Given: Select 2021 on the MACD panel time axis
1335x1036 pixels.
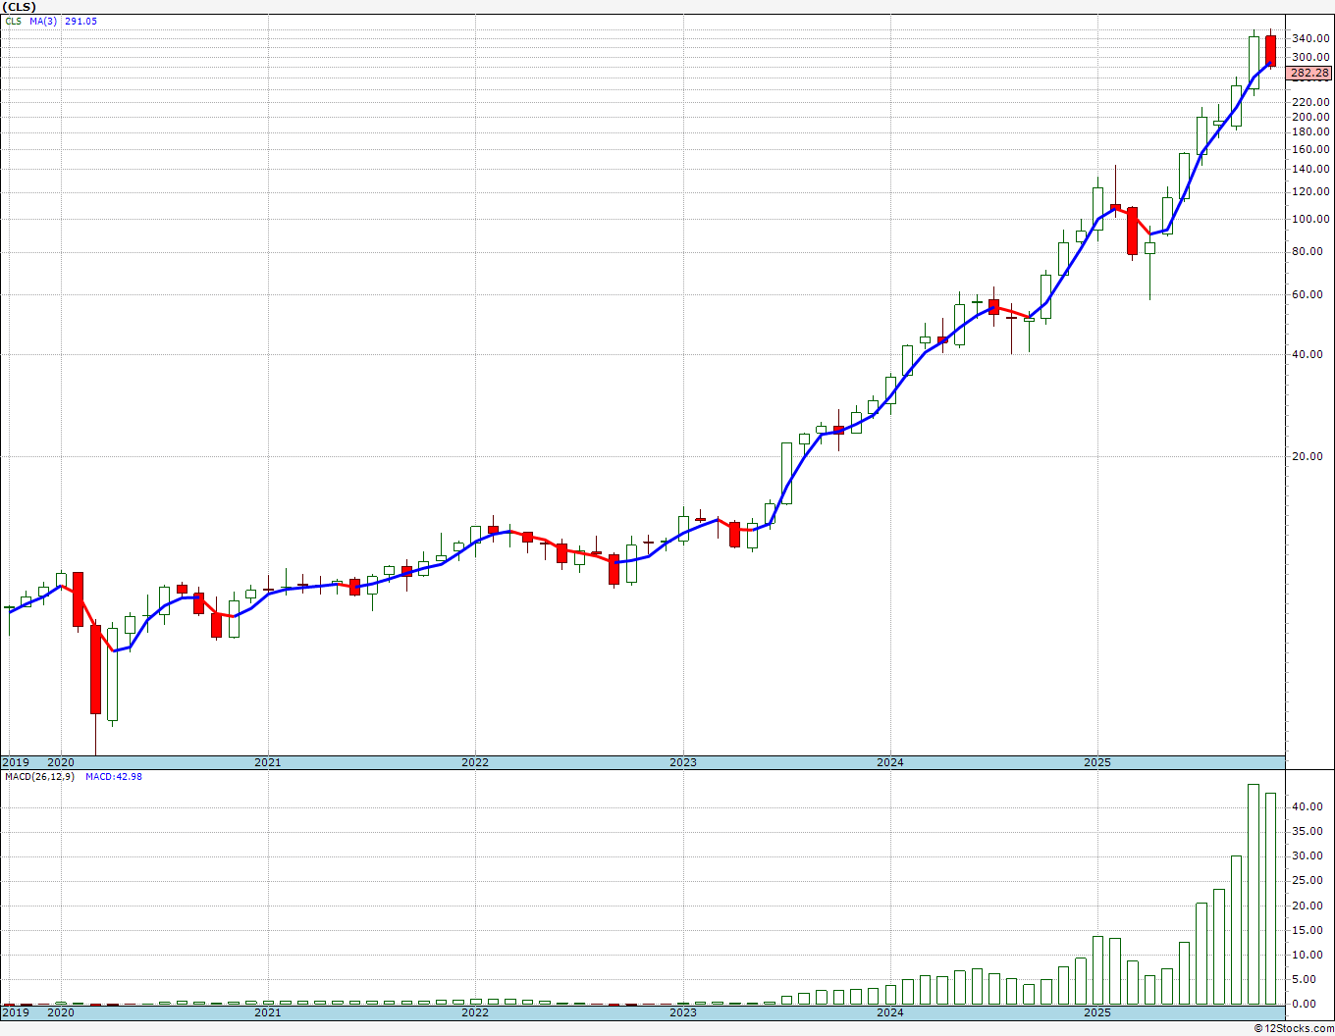Looking at the screenshot, I should (x=268, y=1012).
